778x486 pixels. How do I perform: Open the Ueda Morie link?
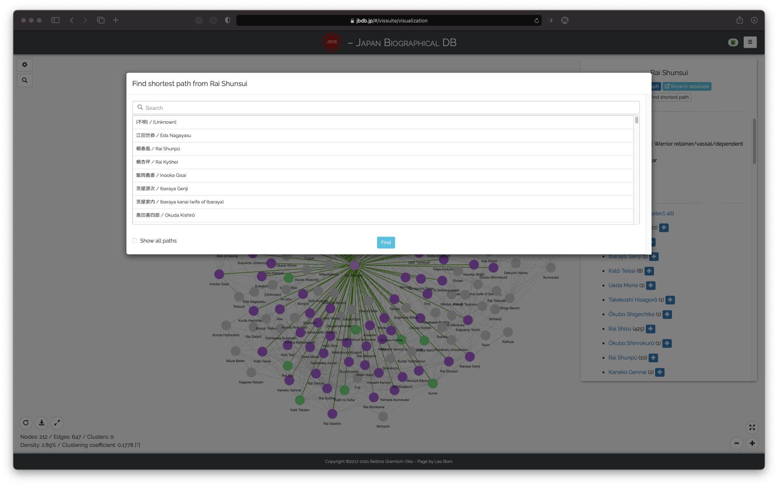point(623,285)
